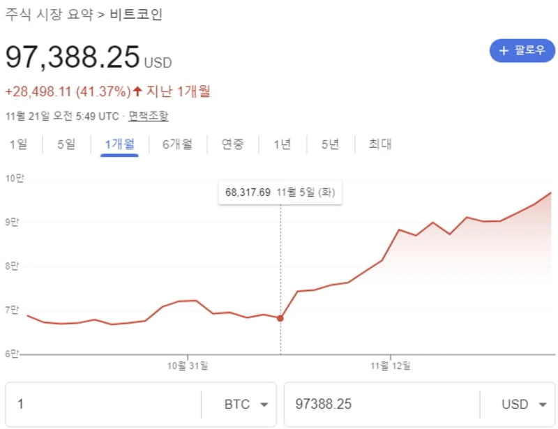Click the 팔로우 follow button

(522, 51)
